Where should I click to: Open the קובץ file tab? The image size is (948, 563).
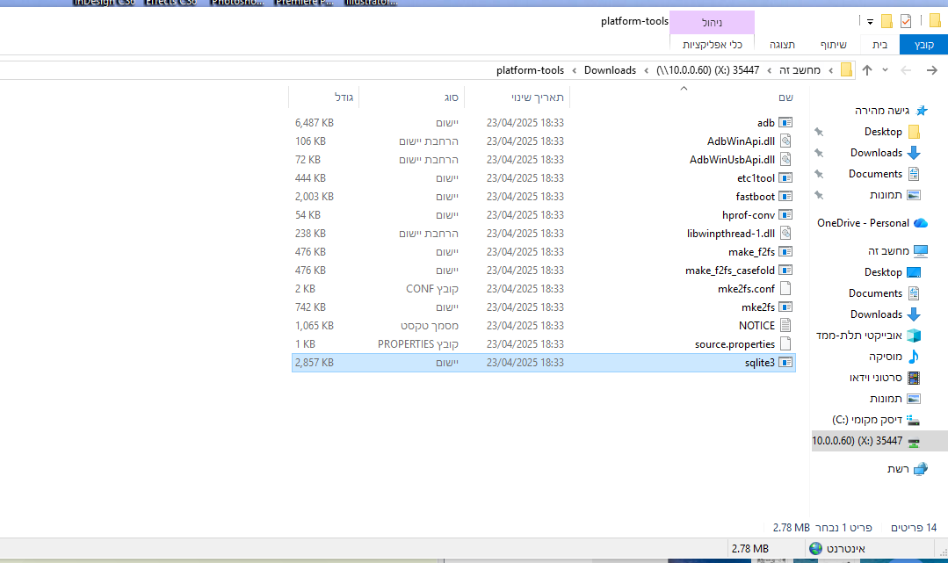tap(924, 44)
